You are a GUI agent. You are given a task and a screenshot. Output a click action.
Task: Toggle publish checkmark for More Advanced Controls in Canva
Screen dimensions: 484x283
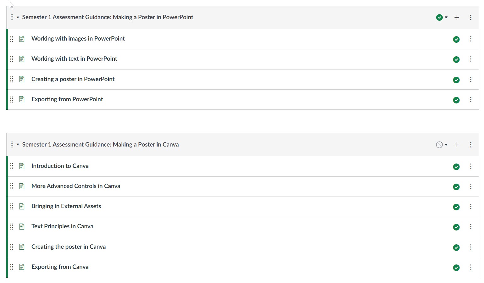tap(456, 187)
